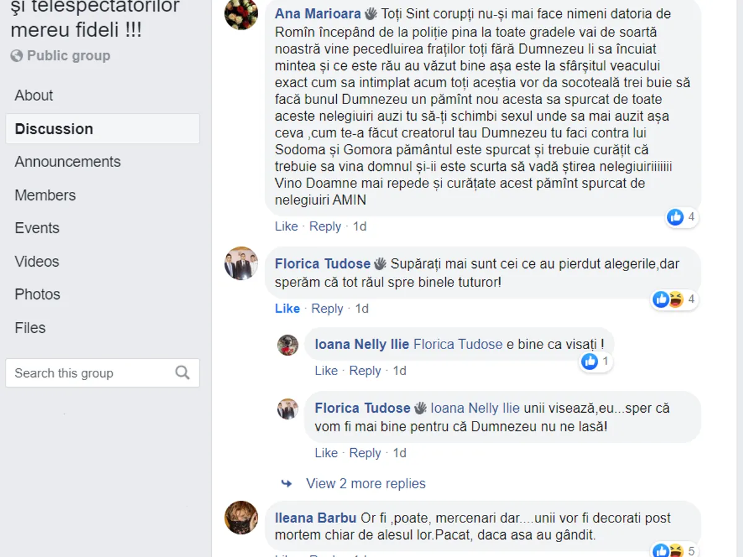Expand View 2 more replies
Screen dimensions: 743x557
point(366,483)
